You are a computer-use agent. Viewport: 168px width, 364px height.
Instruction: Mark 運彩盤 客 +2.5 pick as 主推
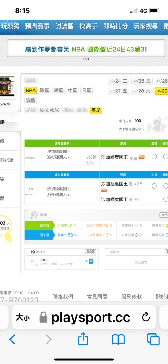coord(154,186)
